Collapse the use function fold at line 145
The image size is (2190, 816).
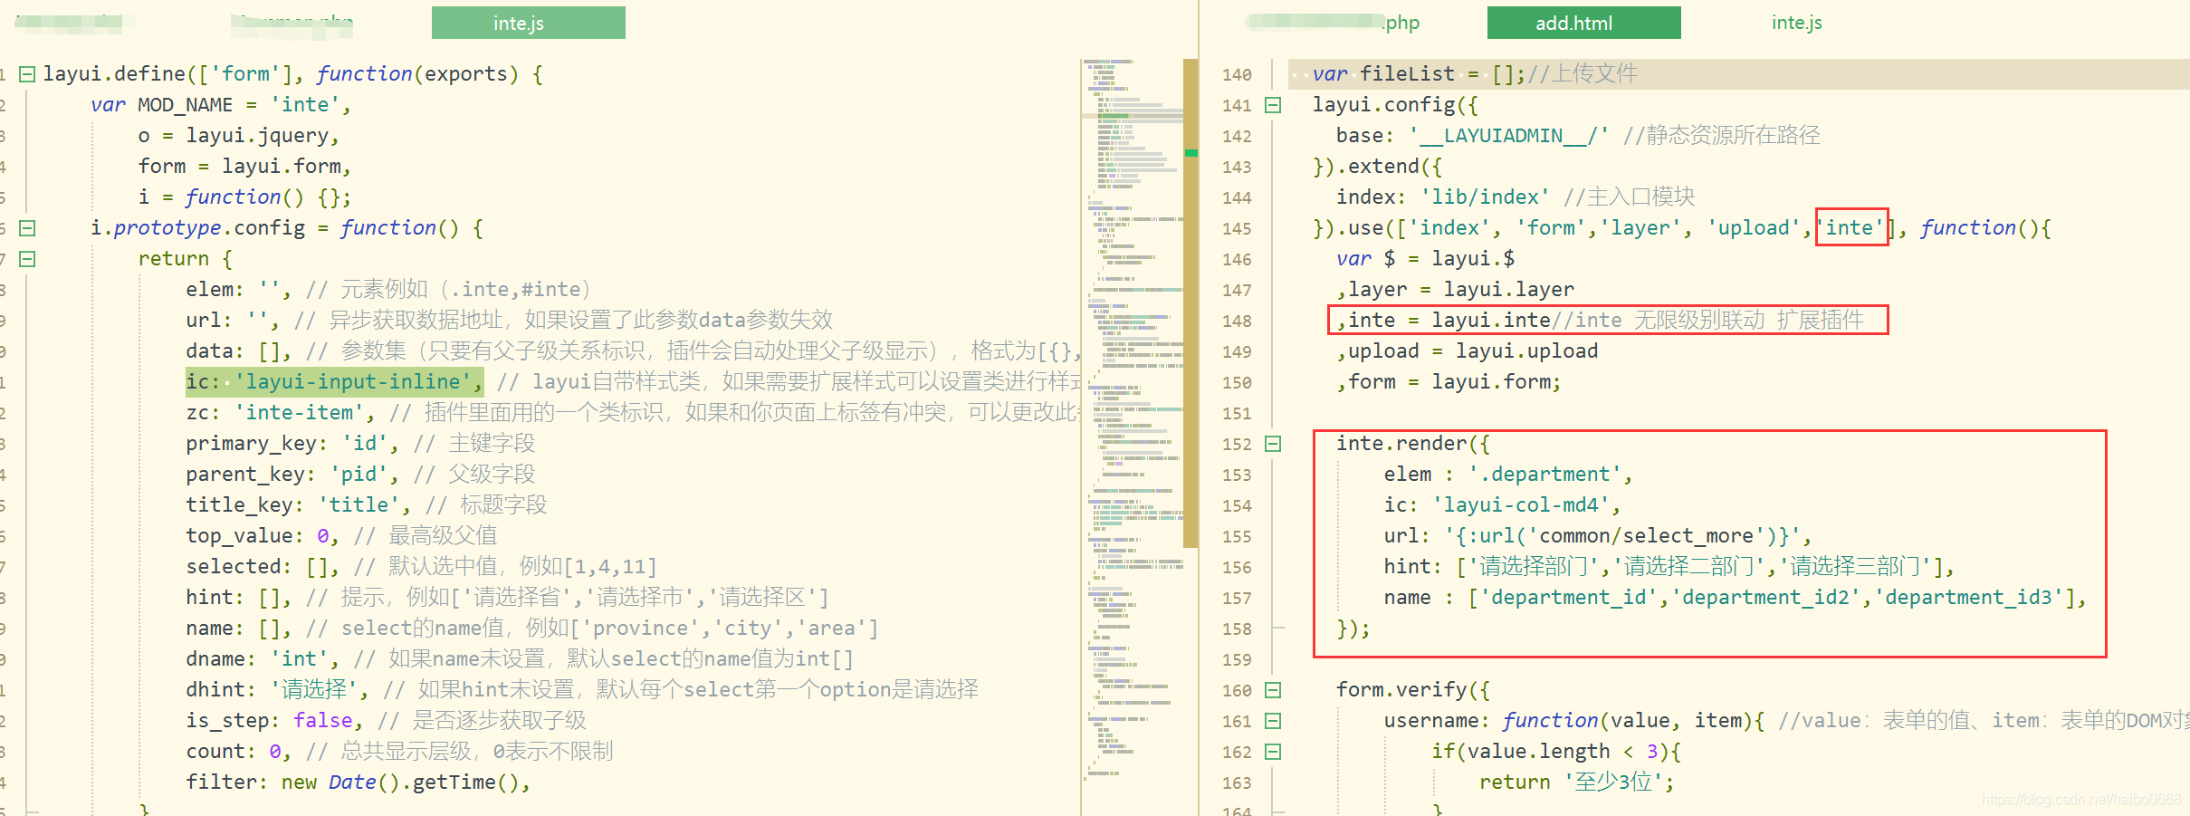(1274, 227)
